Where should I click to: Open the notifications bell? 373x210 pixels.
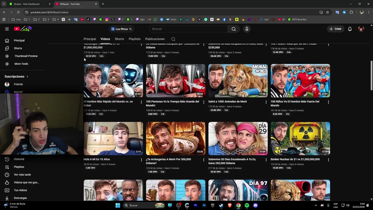tap(350, 29)
